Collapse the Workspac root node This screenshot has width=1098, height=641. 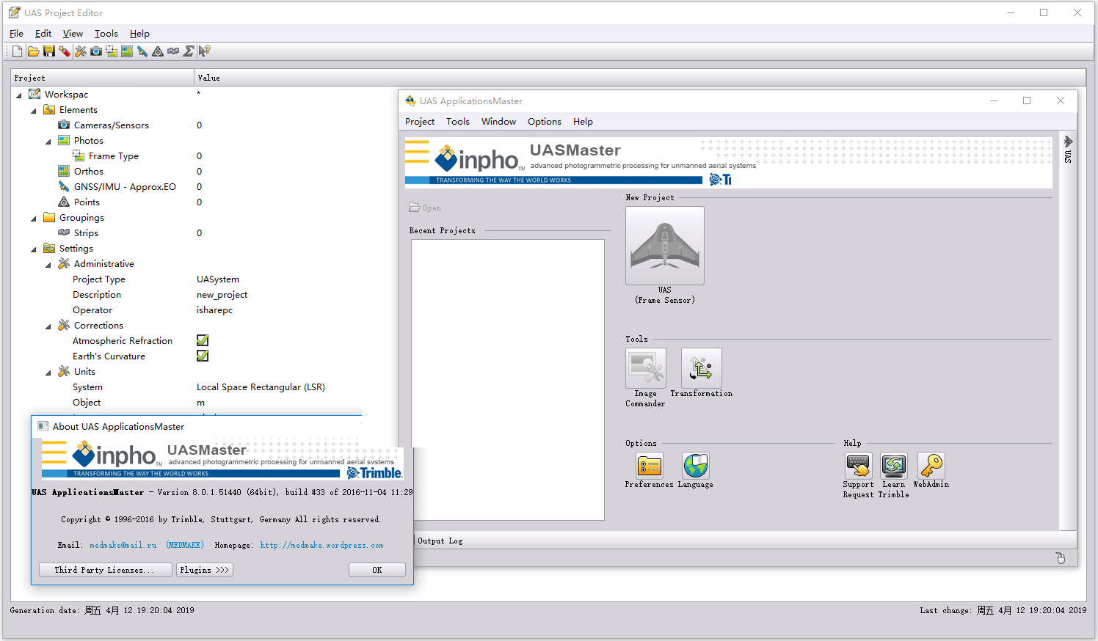[x=19, y=95]
